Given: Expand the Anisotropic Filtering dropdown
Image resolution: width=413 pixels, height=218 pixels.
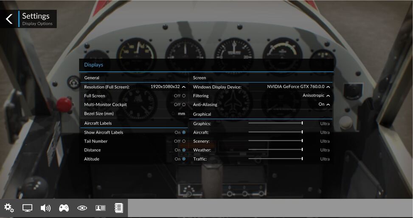Looking at the screenshot, I should pos(328,96).
